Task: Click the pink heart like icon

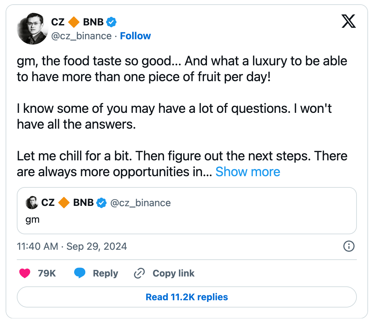Action: point(25,273)
